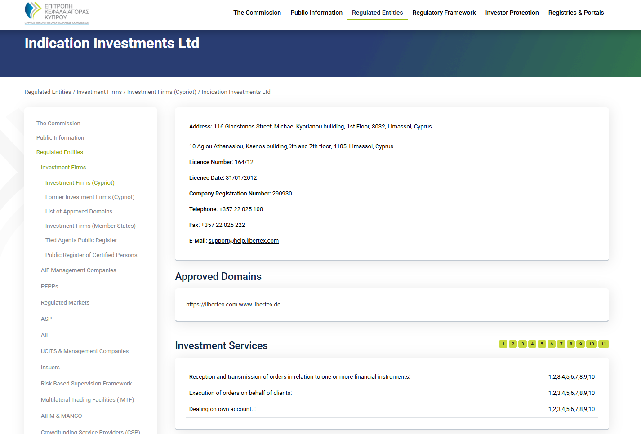Click Fax +357 22 025 222
The image size is (641, 434).
(217, 225)
